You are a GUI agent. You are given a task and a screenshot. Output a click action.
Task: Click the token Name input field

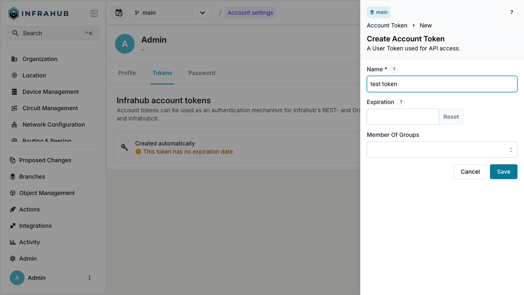(x=442, y=84)
